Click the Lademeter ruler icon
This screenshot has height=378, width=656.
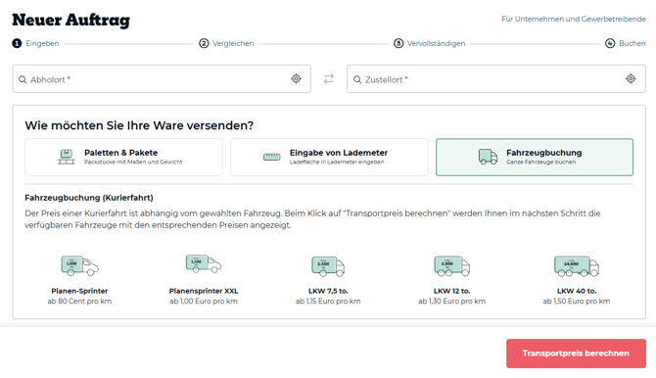pyautogui.click(x=271, y=157)
